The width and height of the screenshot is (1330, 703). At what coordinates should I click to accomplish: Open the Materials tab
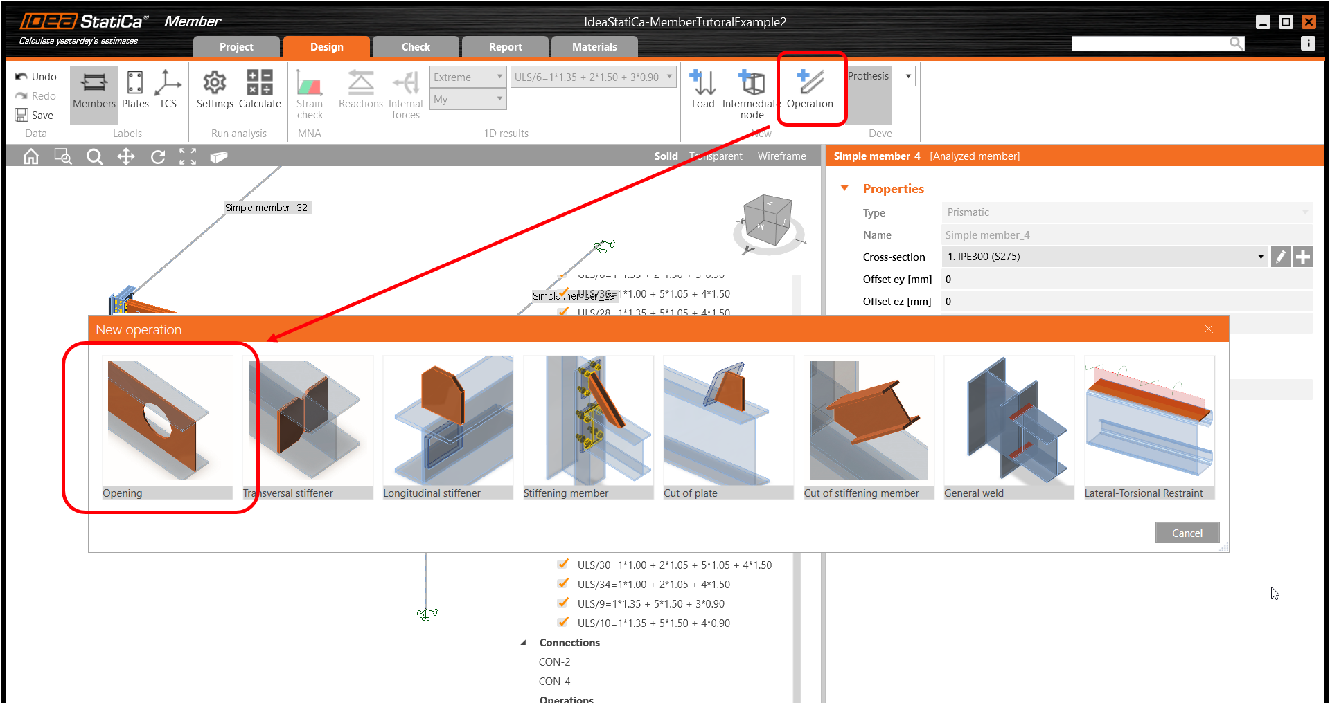point(594,46)
